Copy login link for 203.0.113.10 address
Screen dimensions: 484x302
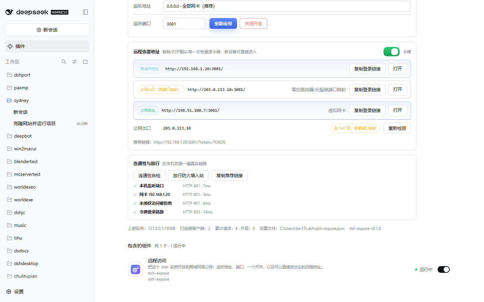[x=367, y=90]
